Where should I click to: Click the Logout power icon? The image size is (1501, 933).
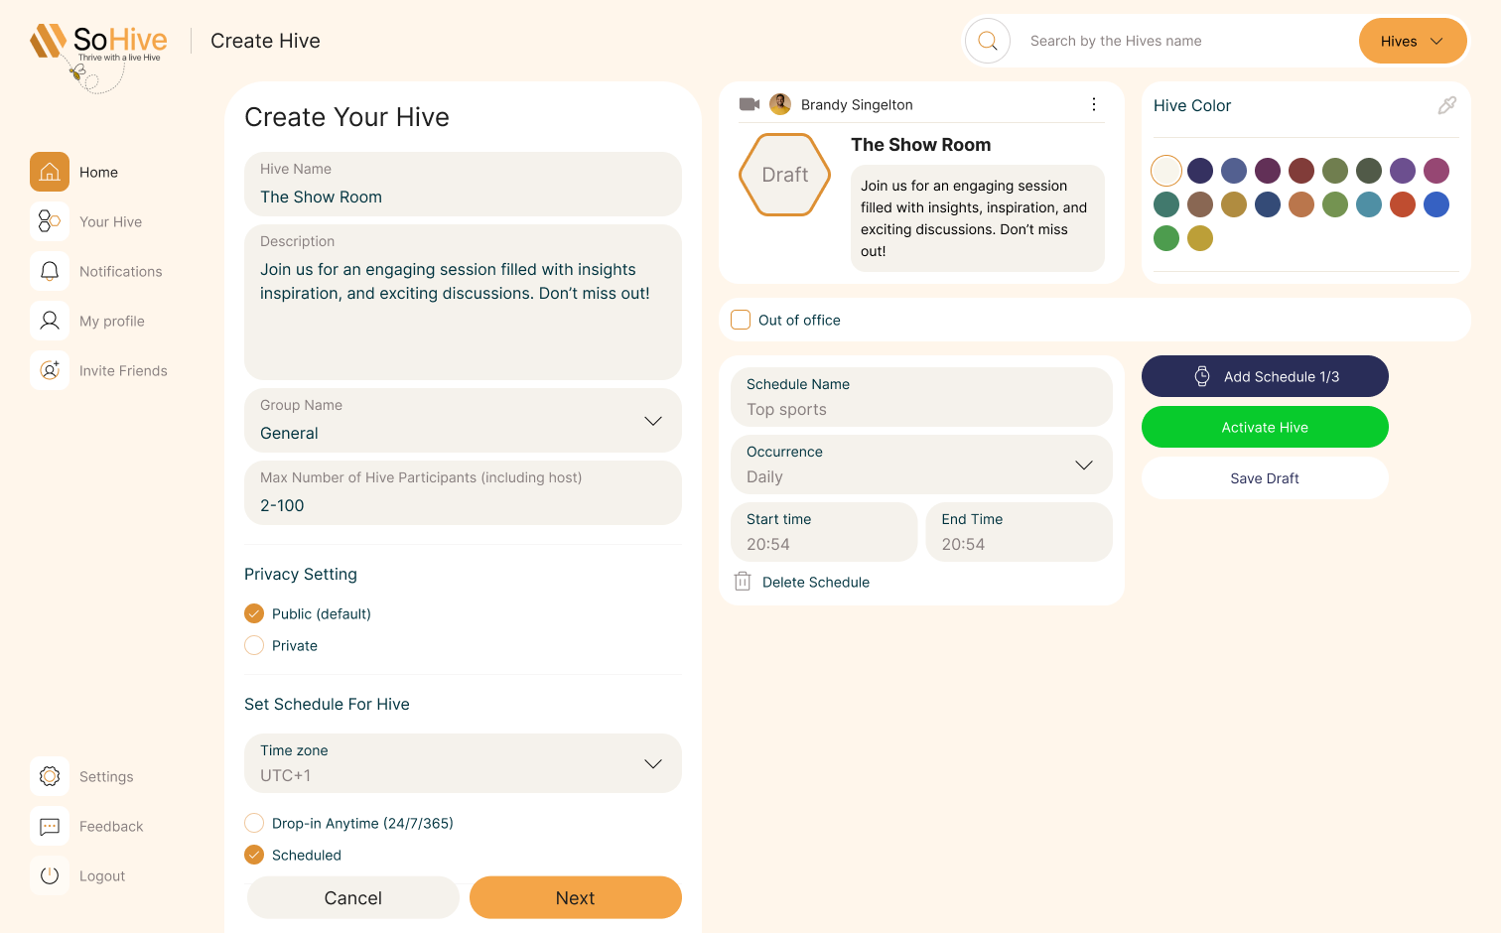[x=50, y=875]
